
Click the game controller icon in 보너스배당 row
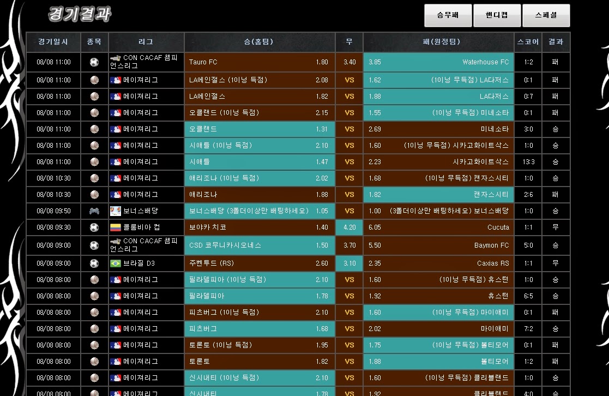[94, 211]
